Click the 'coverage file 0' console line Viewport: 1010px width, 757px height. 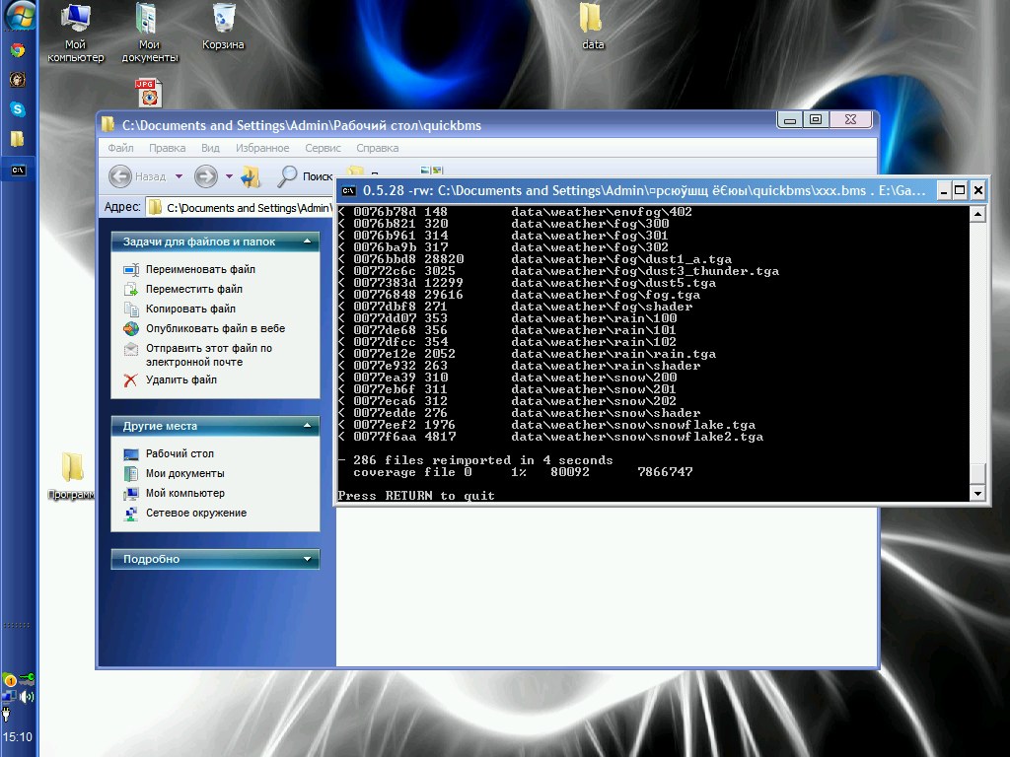click(x=523, y=472)
